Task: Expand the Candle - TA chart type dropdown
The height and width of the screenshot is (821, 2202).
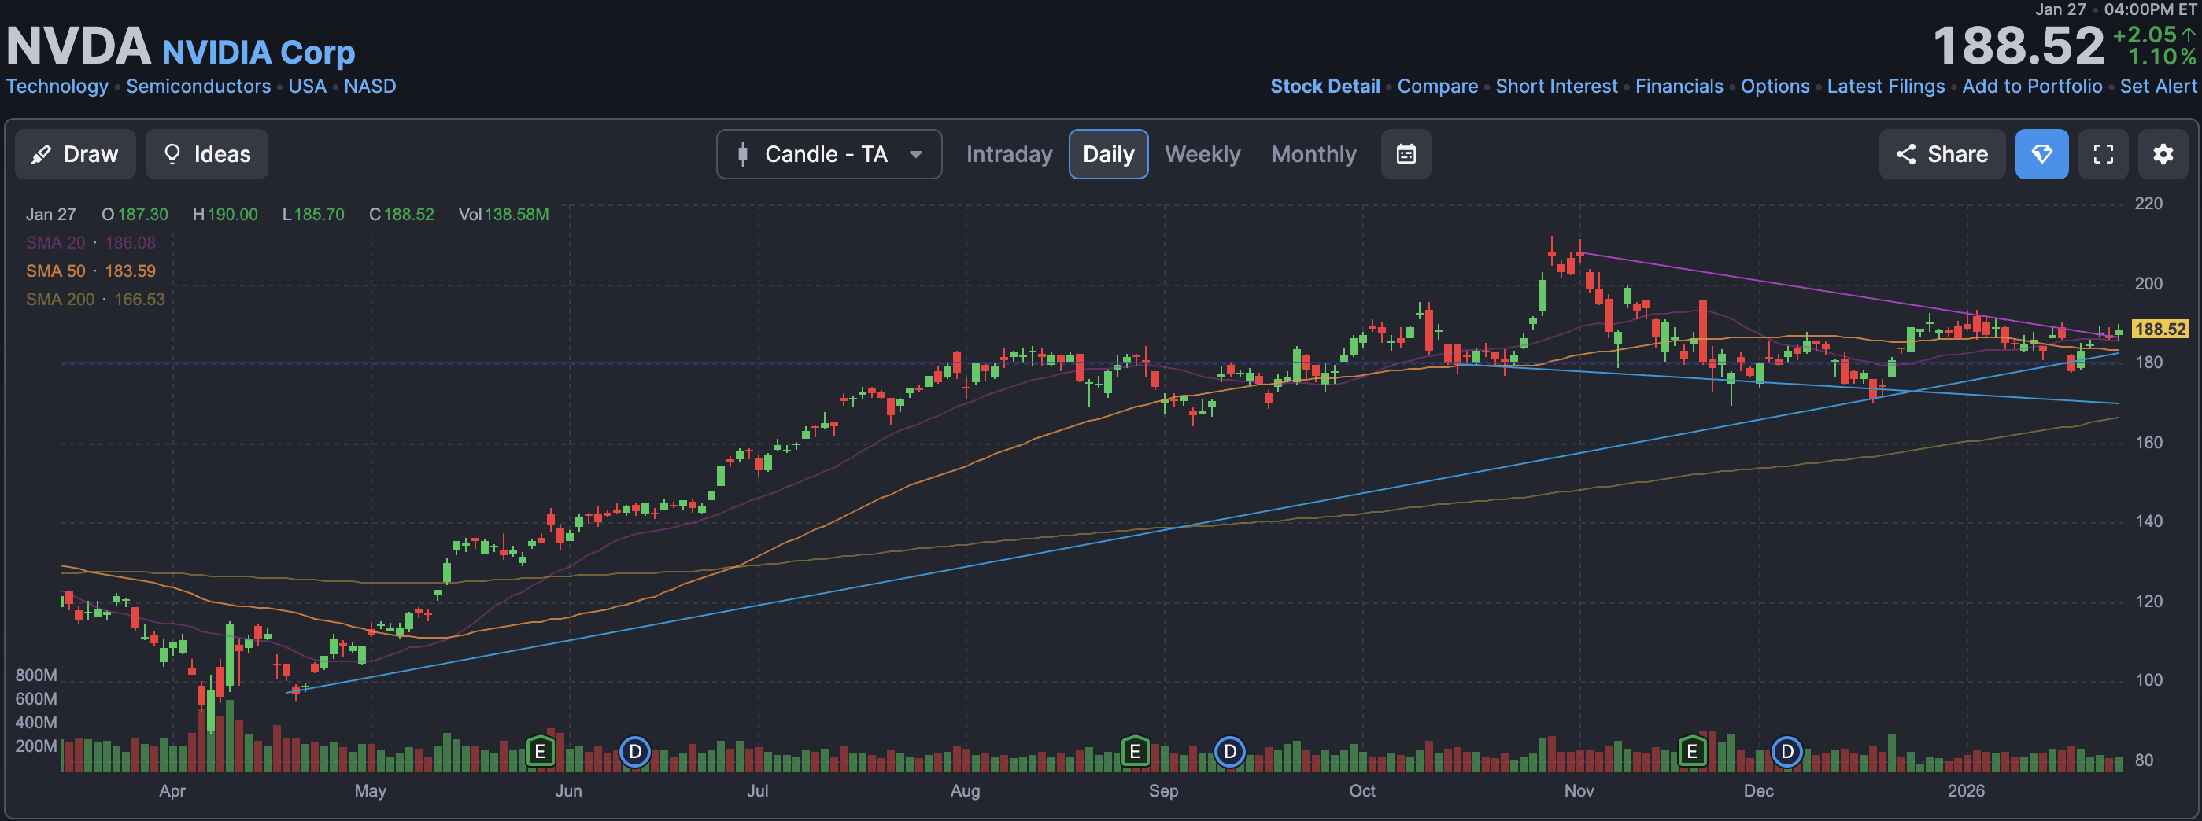Action: pos(829,154)
